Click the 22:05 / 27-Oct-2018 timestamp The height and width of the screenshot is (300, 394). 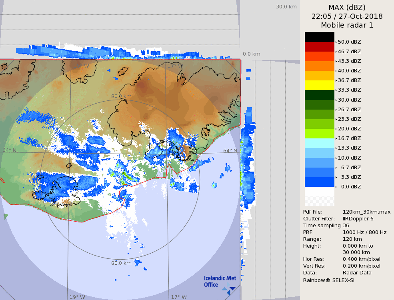(x=347, y=16)
